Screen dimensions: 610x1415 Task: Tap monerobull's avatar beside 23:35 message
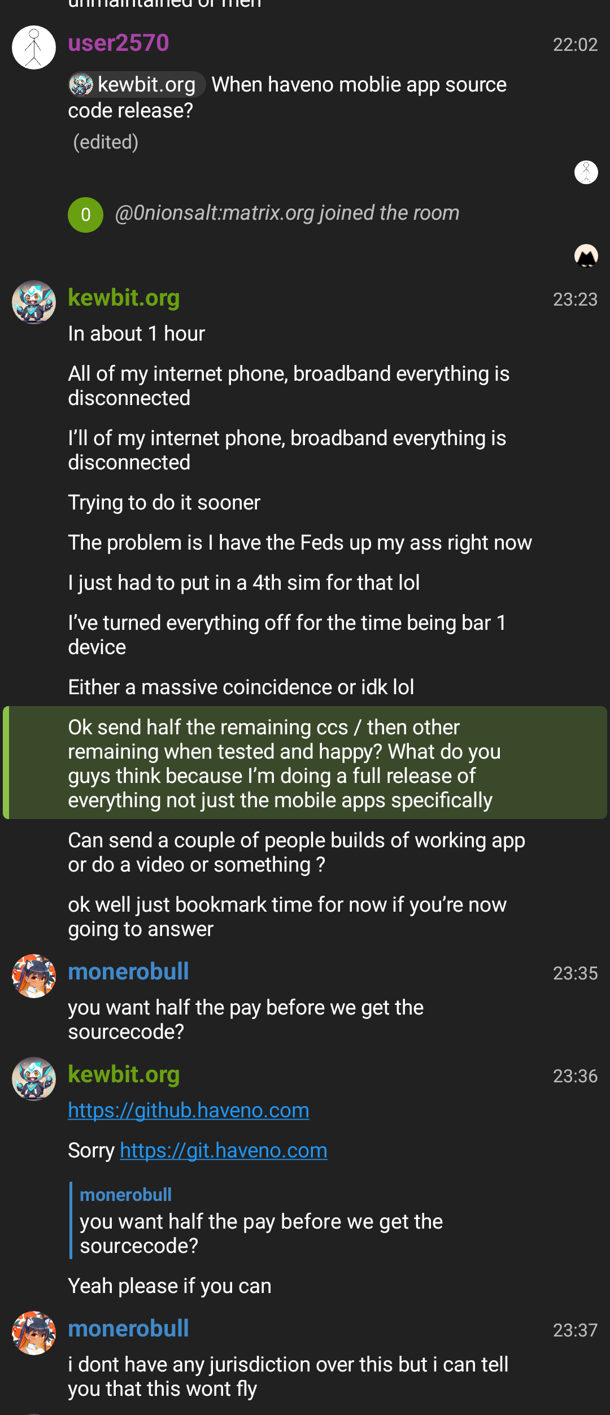[34, 976]
